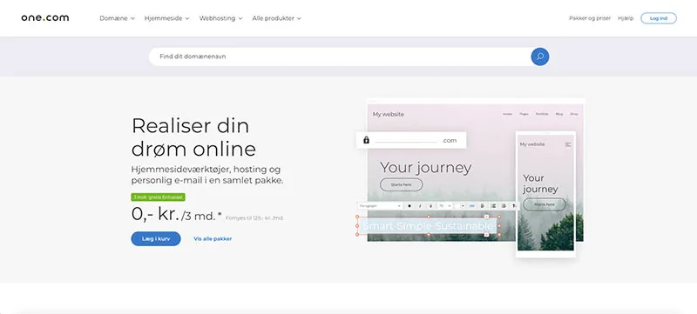Viewport: 697px width, 314px height.
Task: Go to Pakker og priser
Action: click(590, 18)
